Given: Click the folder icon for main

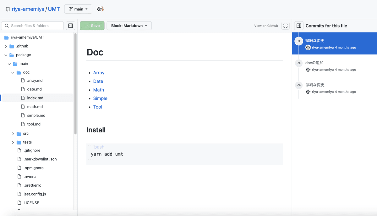Looking at the screenshot, I should 15,64.
